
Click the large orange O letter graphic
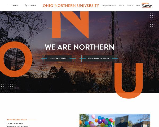[x=15, y=59]
